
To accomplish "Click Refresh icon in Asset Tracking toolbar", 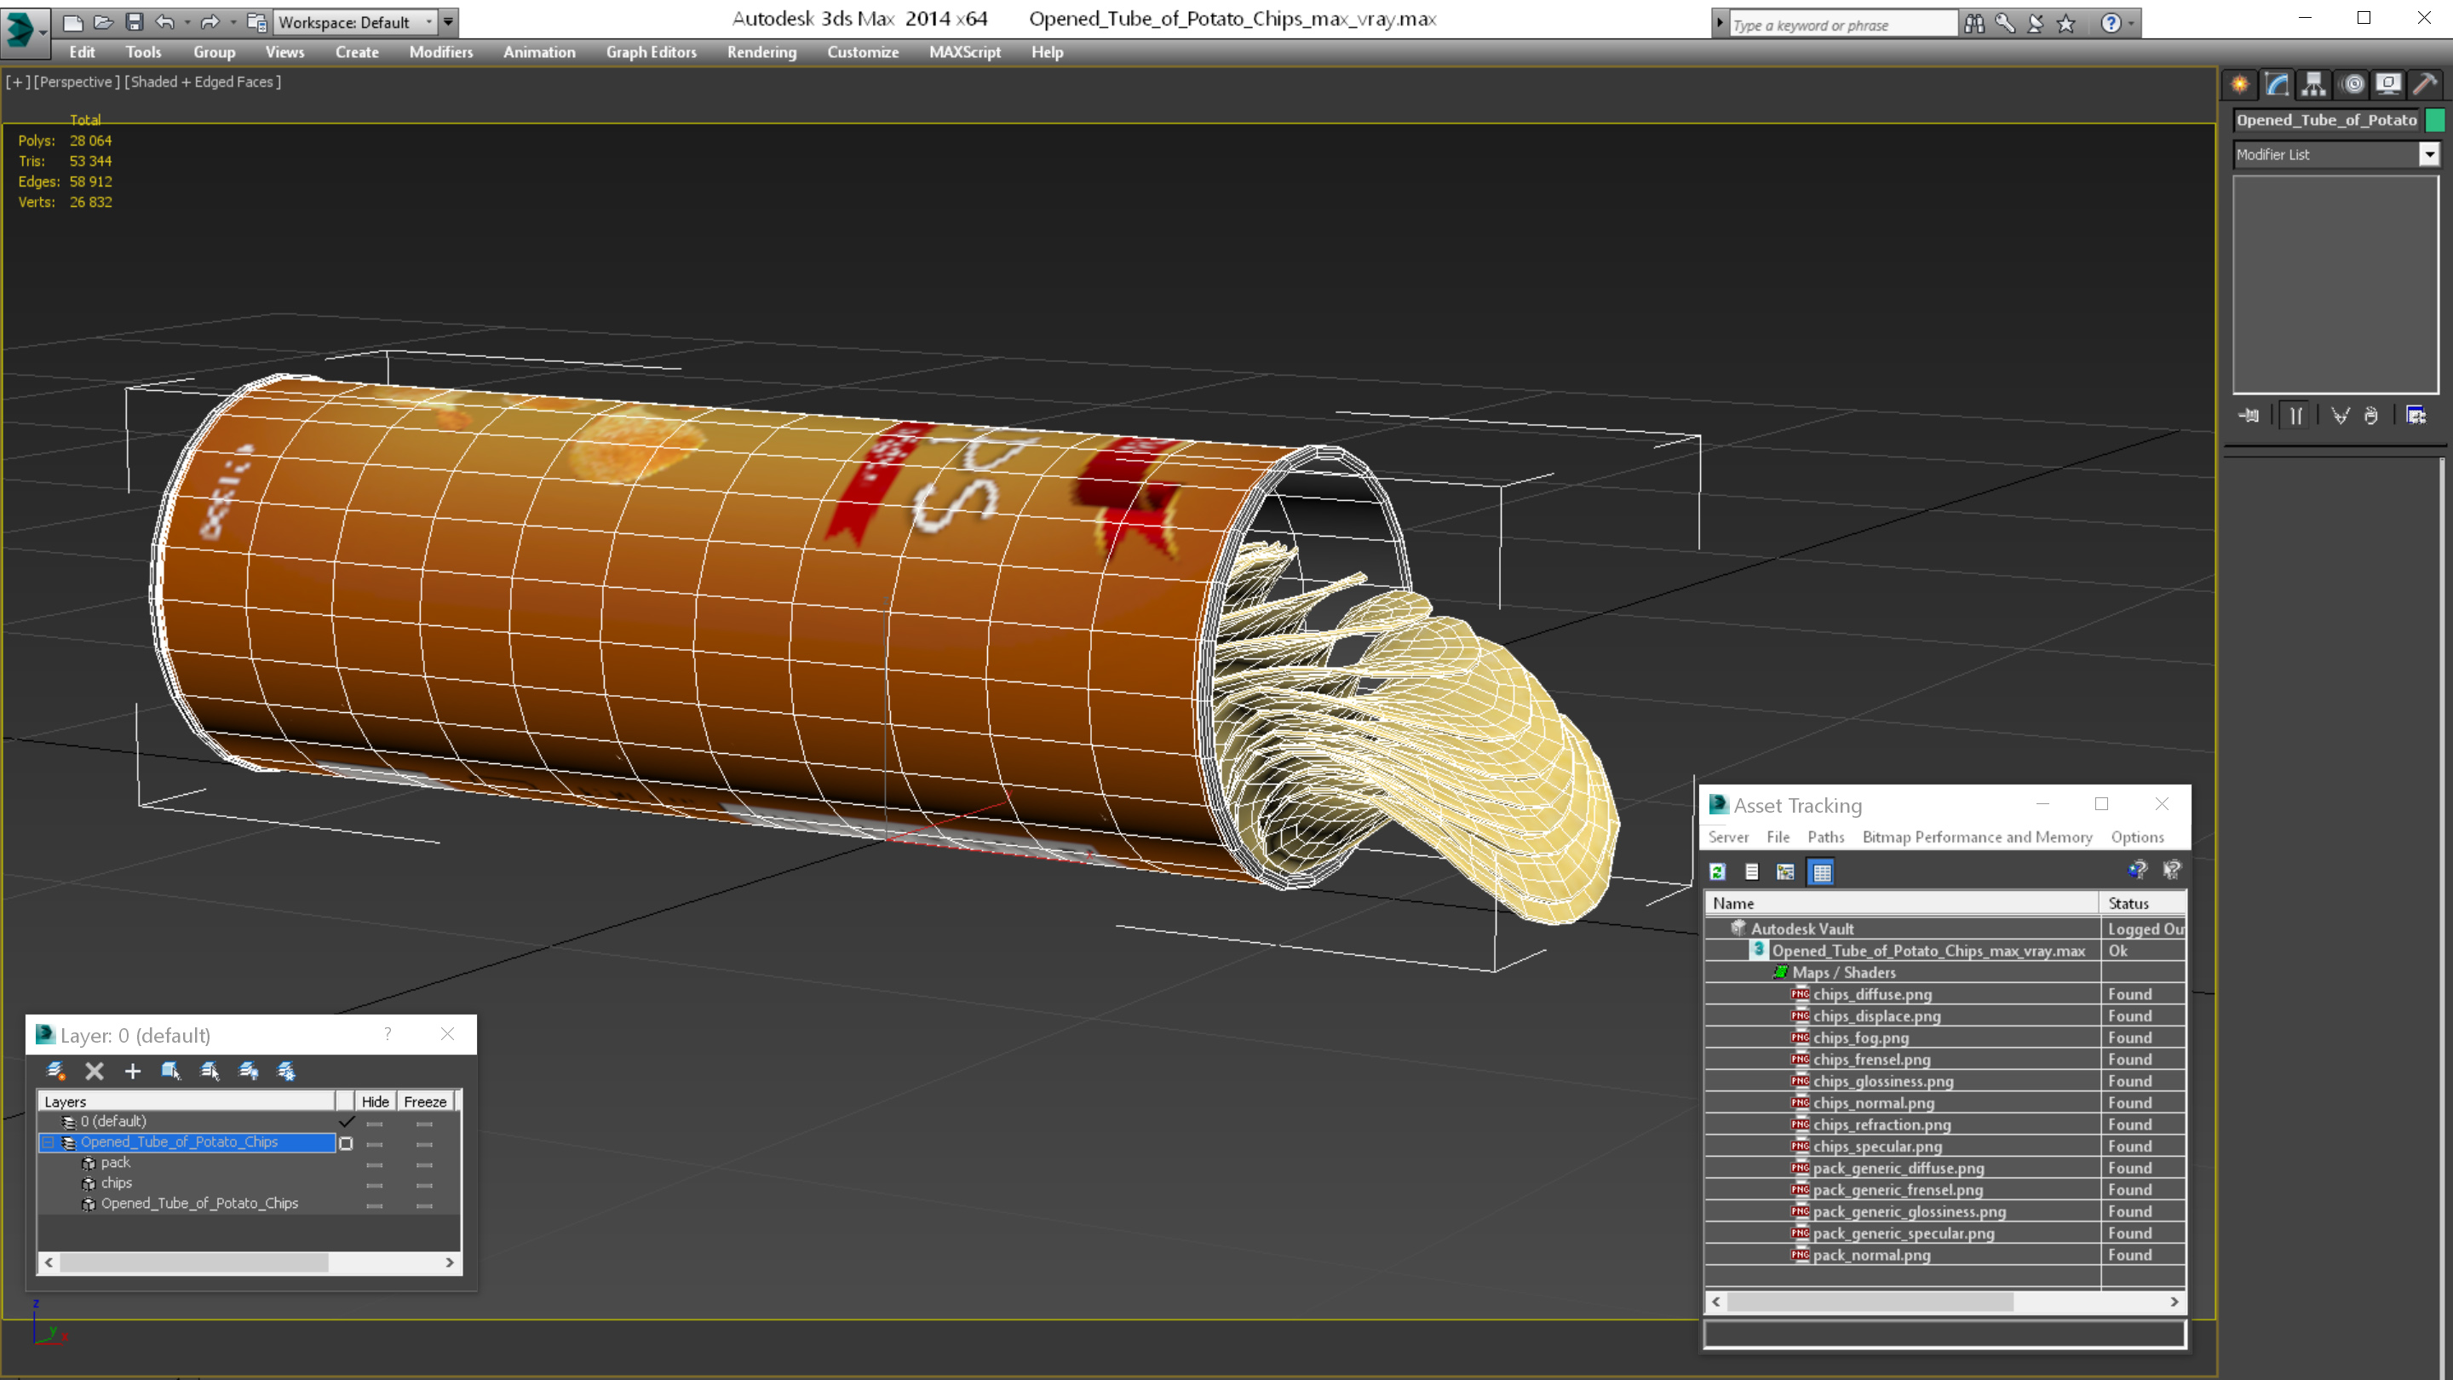I will point(1718,871).
